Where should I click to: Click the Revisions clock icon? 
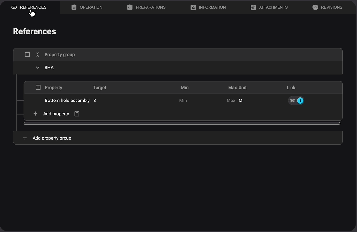pyautogui.click(x=315, y=7)
